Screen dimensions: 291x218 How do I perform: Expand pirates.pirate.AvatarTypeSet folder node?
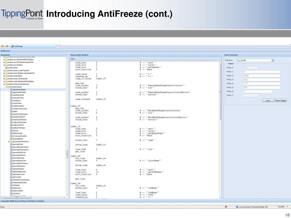click(x=4, y=71)
